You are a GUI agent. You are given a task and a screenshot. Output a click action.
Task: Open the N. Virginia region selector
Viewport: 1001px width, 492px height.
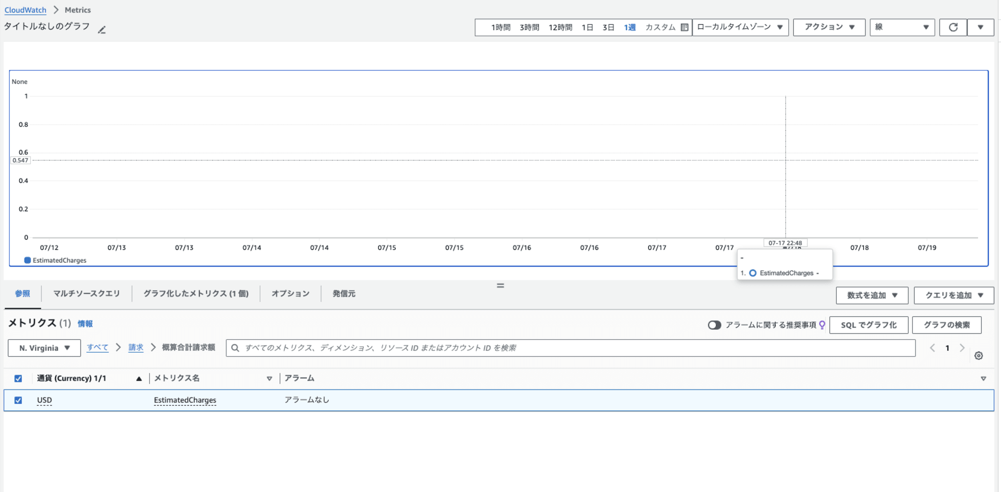pyautogui.click(x=45, y=348)
